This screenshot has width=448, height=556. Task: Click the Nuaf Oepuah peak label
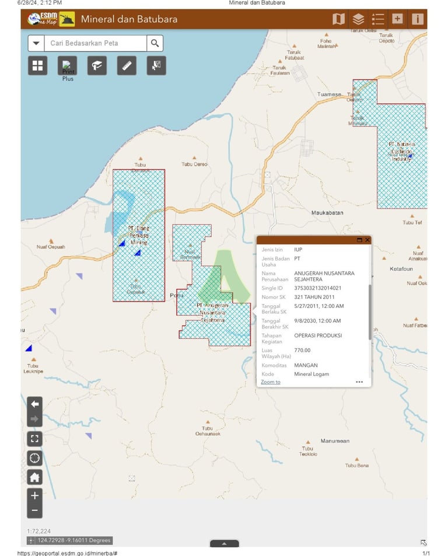click(x=51, y=247)
